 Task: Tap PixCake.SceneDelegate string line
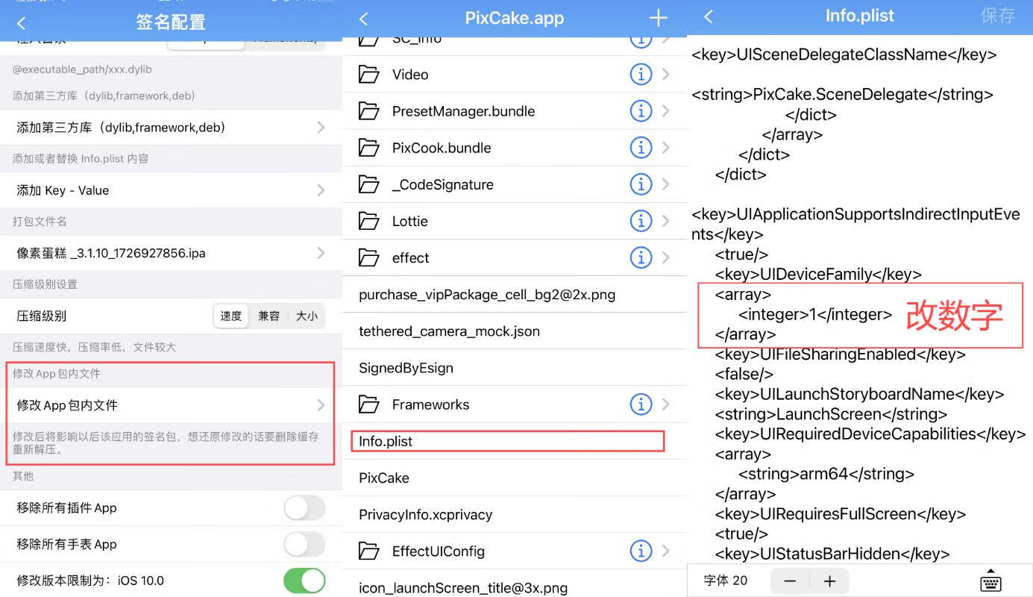[x=843, y=95]
